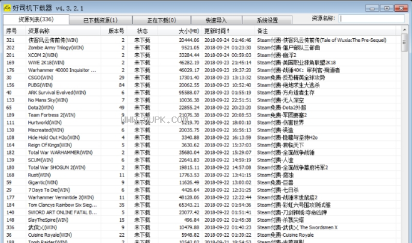Select the XCOM 2(WIN) row
This screenshot has height=243, width=412.
click(202, 55)
